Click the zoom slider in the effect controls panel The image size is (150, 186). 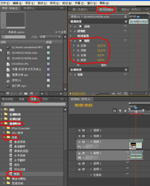click(97, 93)
